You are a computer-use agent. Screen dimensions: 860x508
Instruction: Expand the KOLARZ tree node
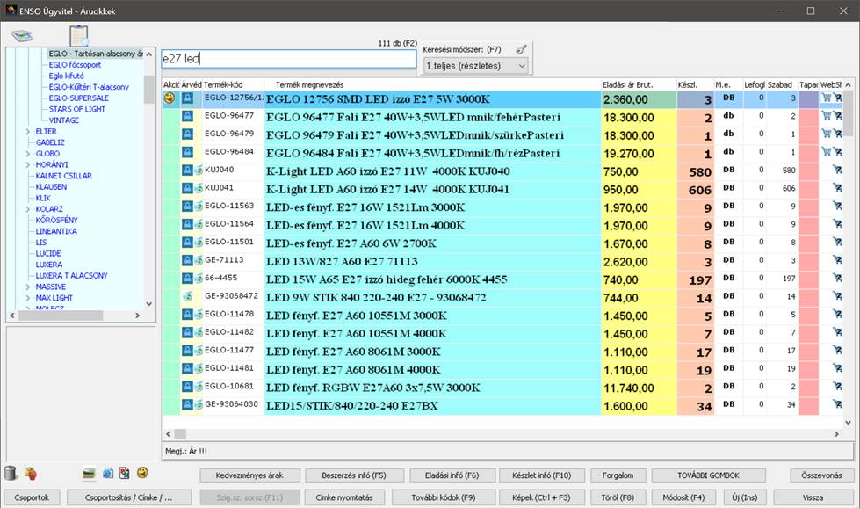pos(28,209)
